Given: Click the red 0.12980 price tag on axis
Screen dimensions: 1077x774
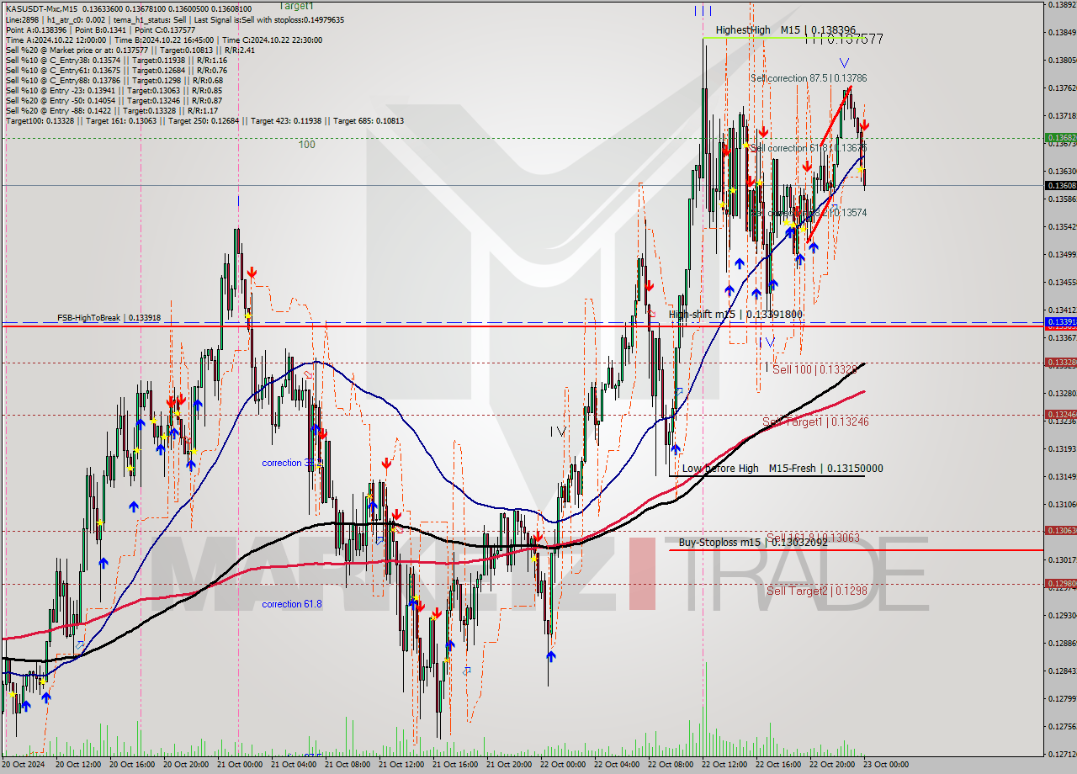Looking at the screenshot, I should (1060, 583).
